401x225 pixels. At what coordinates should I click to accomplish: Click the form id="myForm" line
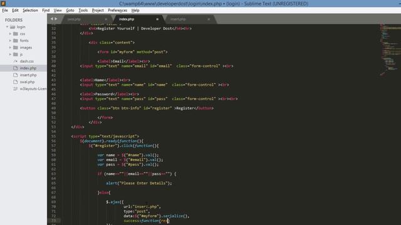tap(132, 52)
